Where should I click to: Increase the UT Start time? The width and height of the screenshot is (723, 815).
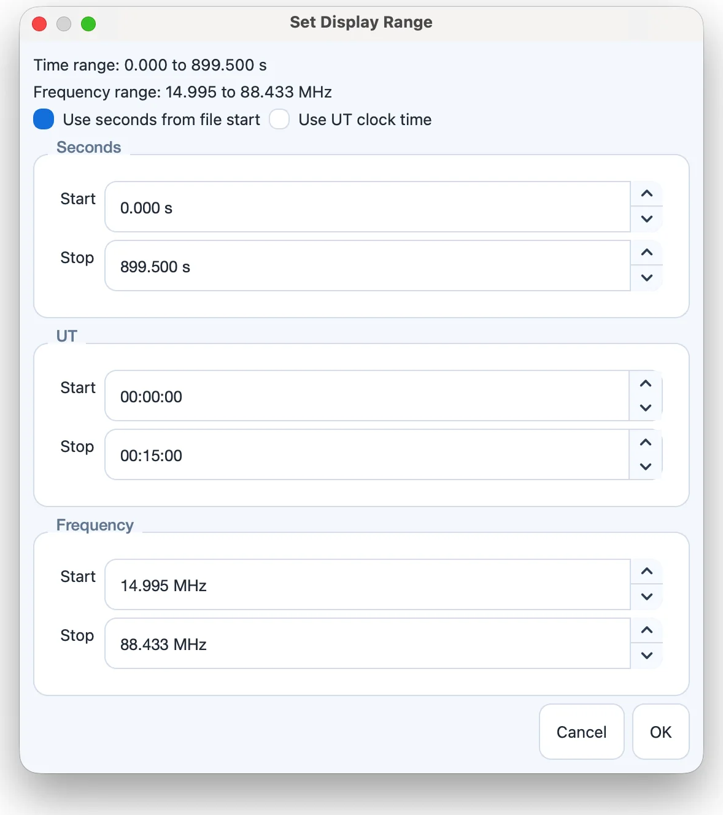(646, 383)
